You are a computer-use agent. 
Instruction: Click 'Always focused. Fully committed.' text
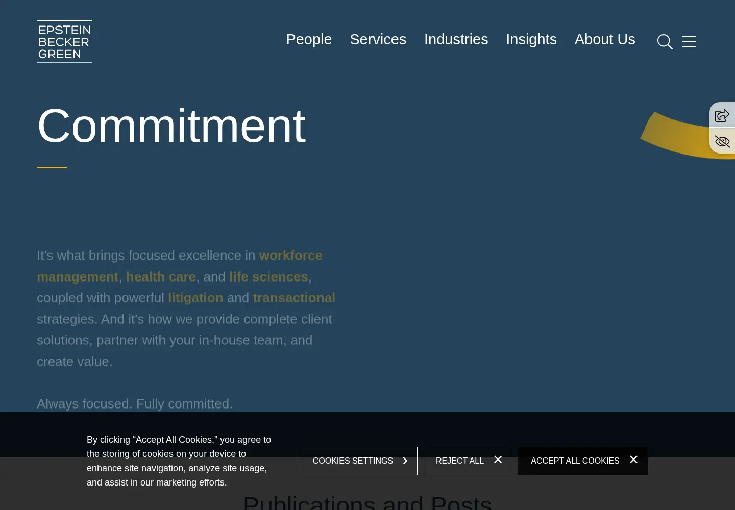135,404
